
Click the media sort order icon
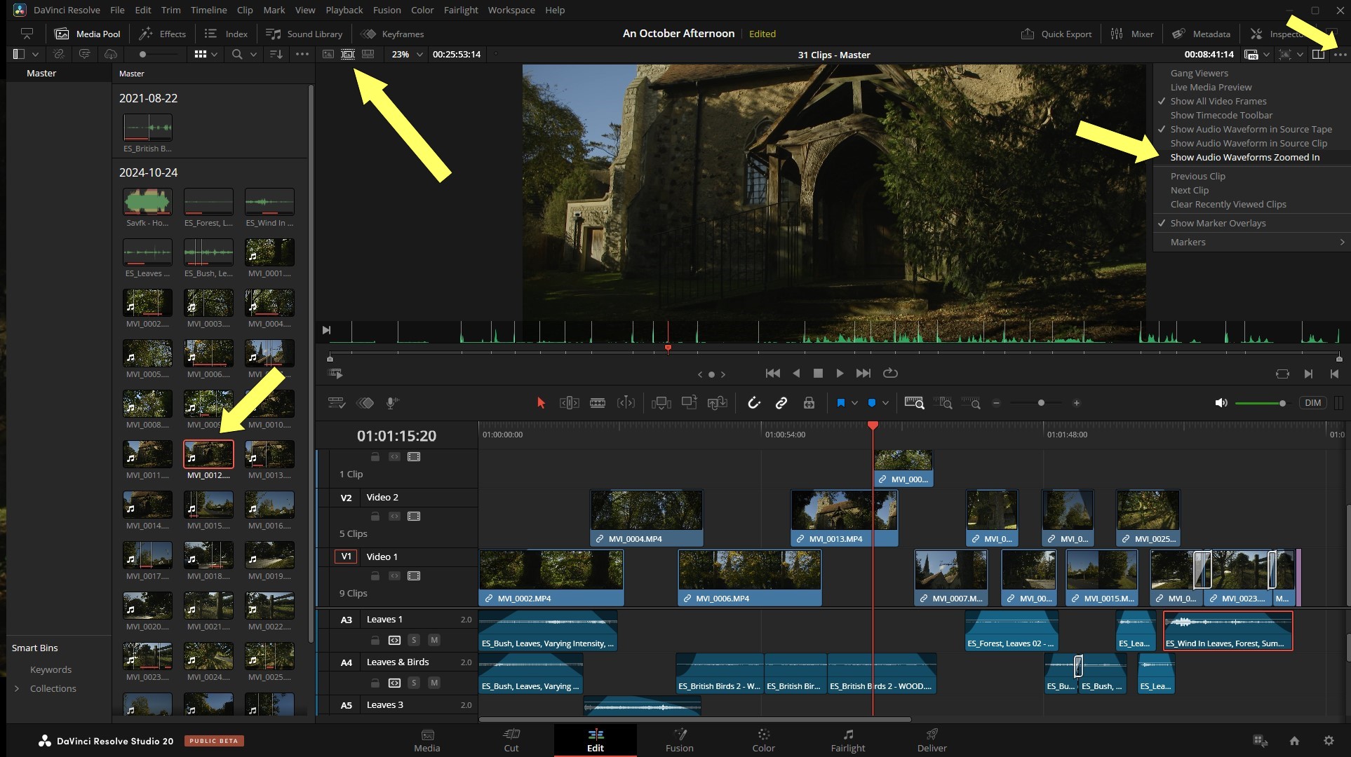276,54
